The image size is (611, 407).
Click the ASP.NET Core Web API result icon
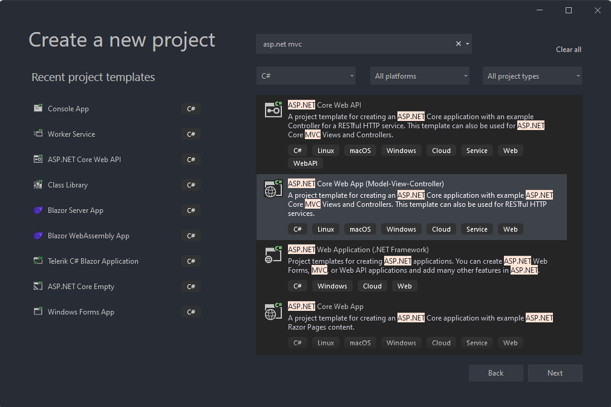273,109
